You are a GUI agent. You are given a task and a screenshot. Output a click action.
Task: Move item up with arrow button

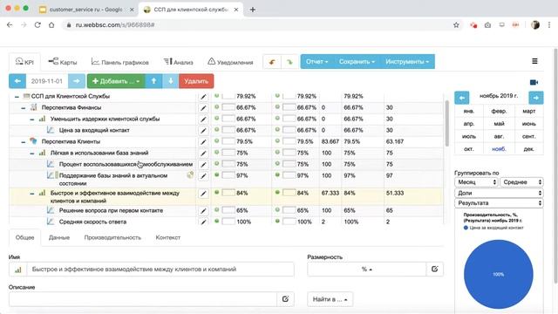pos(153,81)
